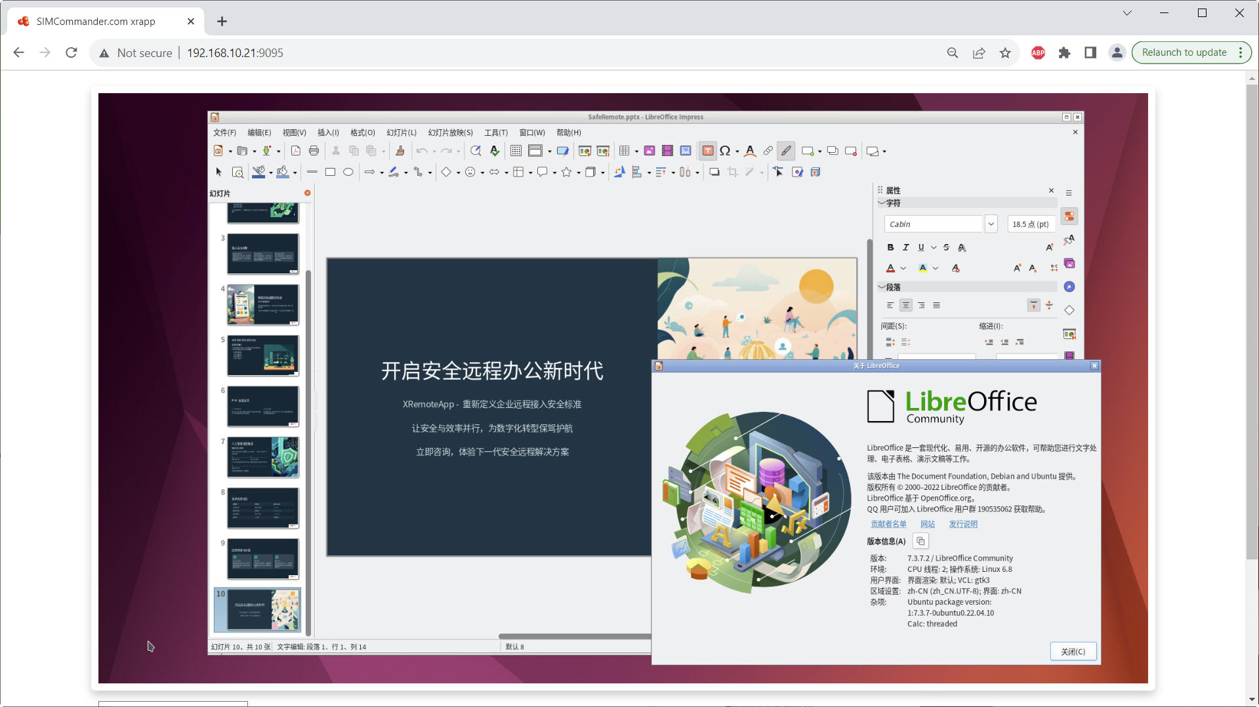The image size is (1259, 707).
Task: Open the Print dialog from the toolbar
Action: (314, 150)
